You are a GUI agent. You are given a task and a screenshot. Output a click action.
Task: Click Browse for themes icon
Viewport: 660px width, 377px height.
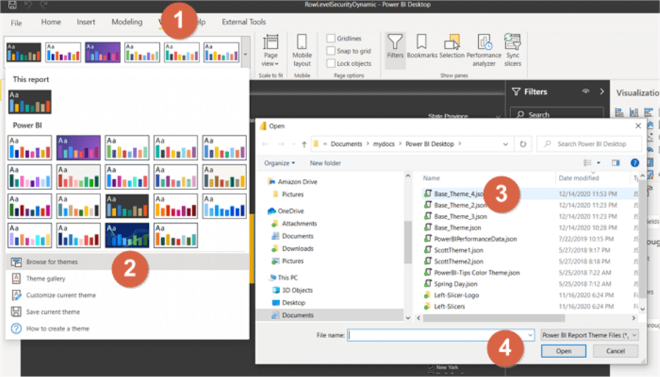click(16, 262)
